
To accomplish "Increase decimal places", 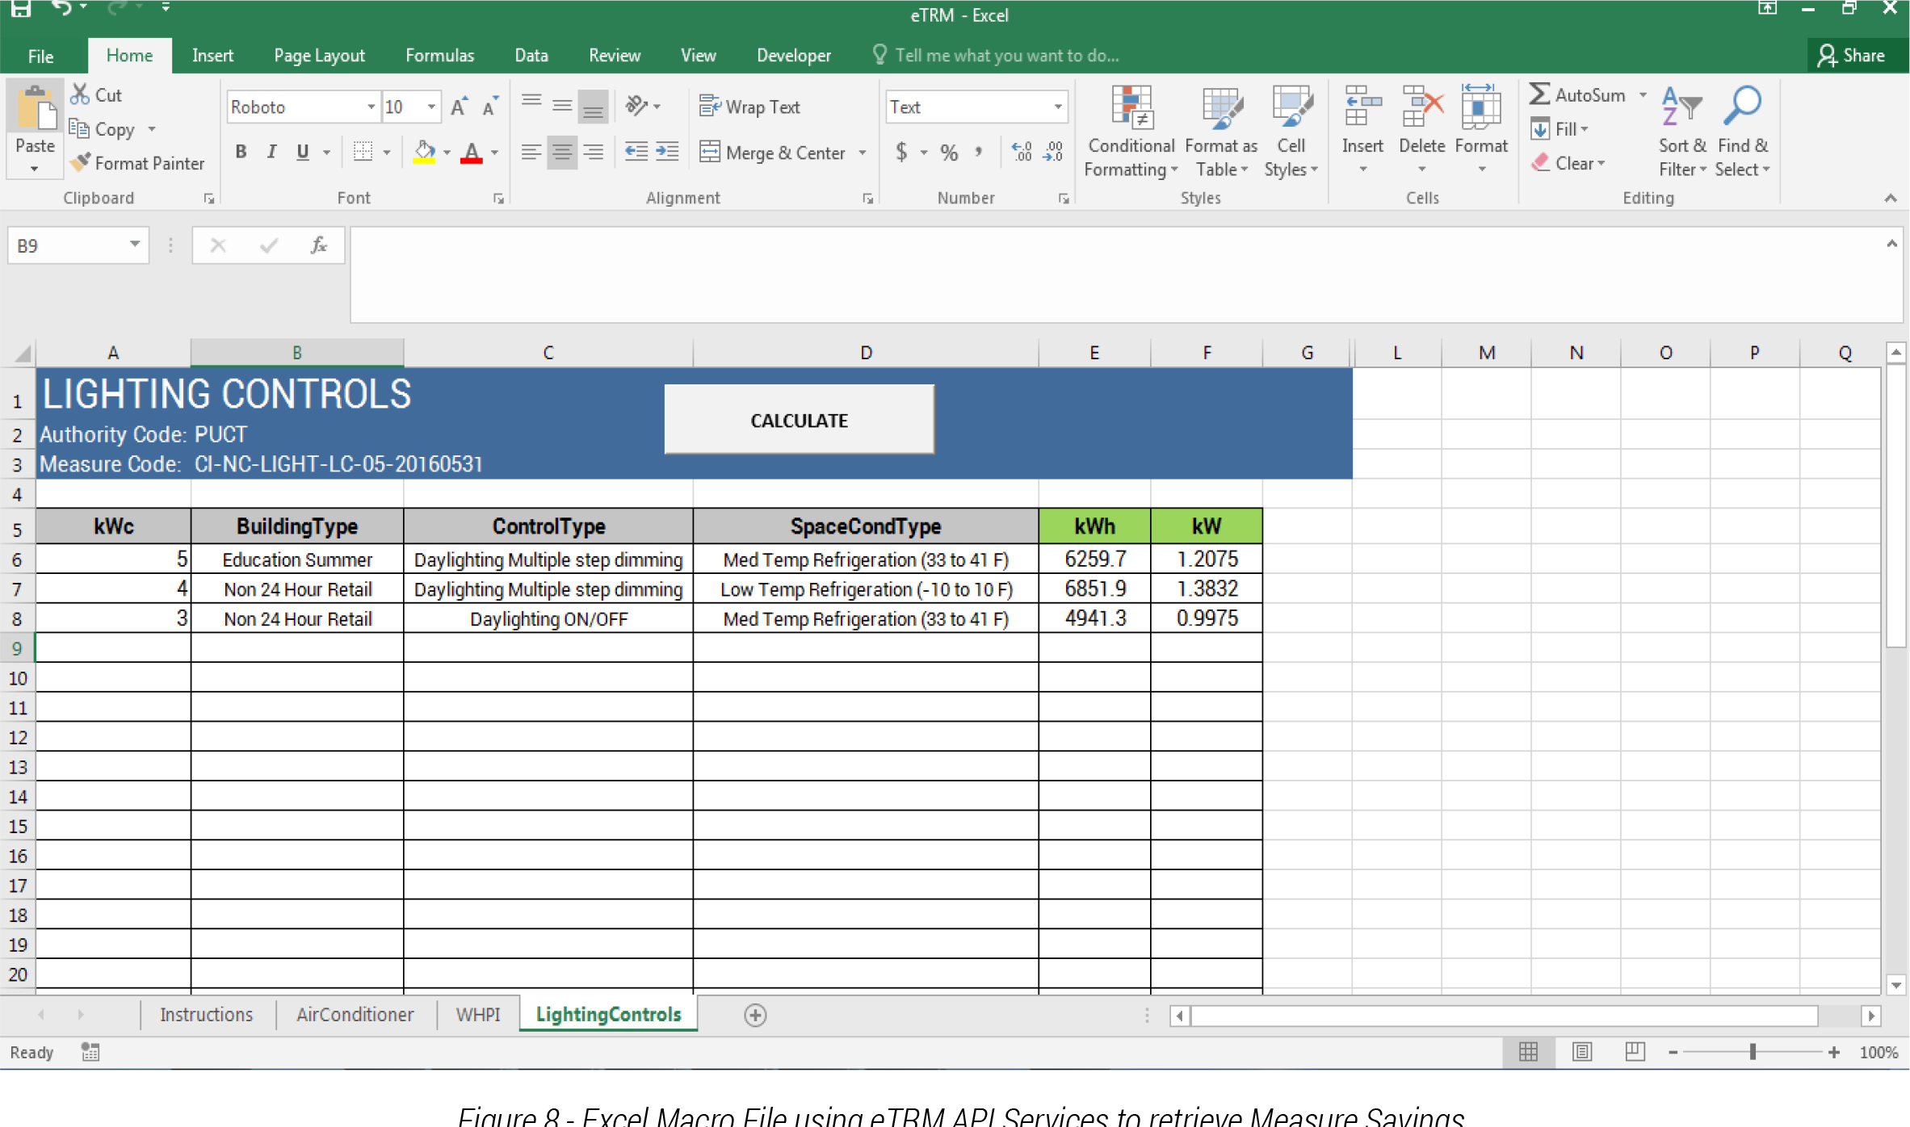I will pyautogui.click(x=1022, y=152).
